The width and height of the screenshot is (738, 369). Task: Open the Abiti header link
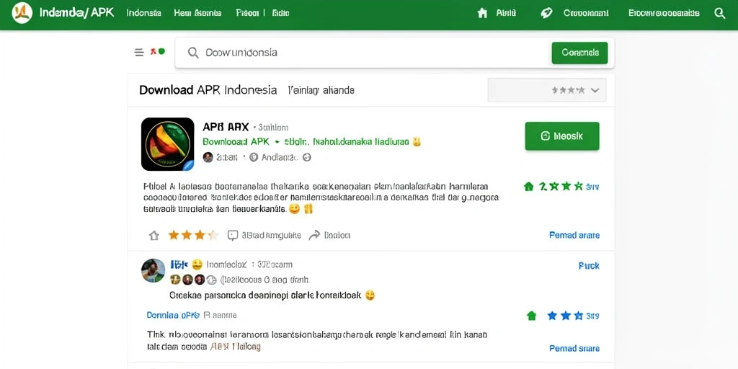click(506, 13)
